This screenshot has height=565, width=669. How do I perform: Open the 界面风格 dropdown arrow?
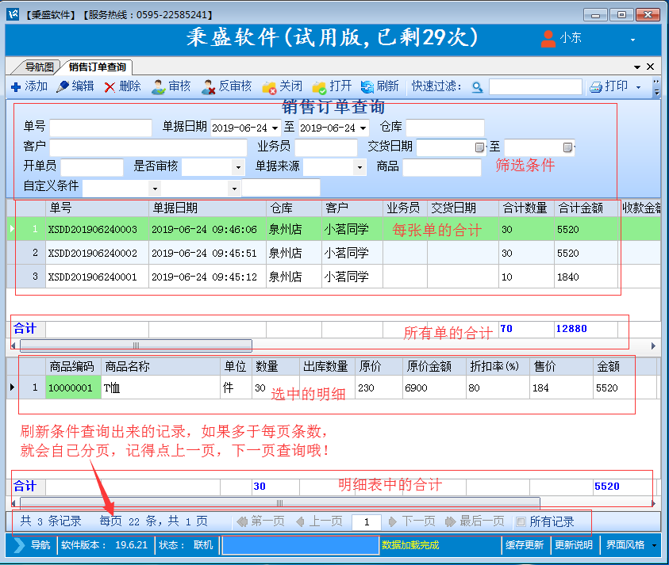[654, 545]
